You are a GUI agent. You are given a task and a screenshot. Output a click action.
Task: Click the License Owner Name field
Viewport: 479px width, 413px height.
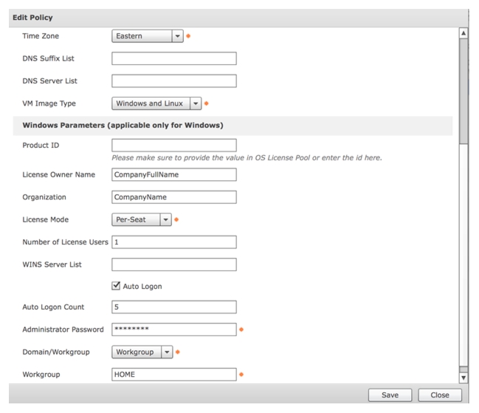click(174, 174)
